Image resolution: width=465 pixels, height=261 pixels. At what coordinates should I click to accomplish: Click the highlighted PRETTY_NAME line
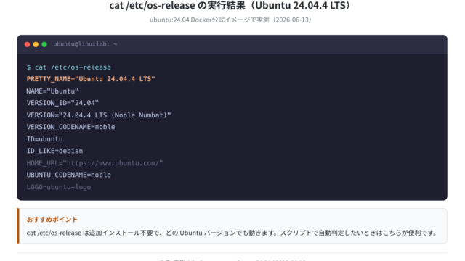(91, 79)
